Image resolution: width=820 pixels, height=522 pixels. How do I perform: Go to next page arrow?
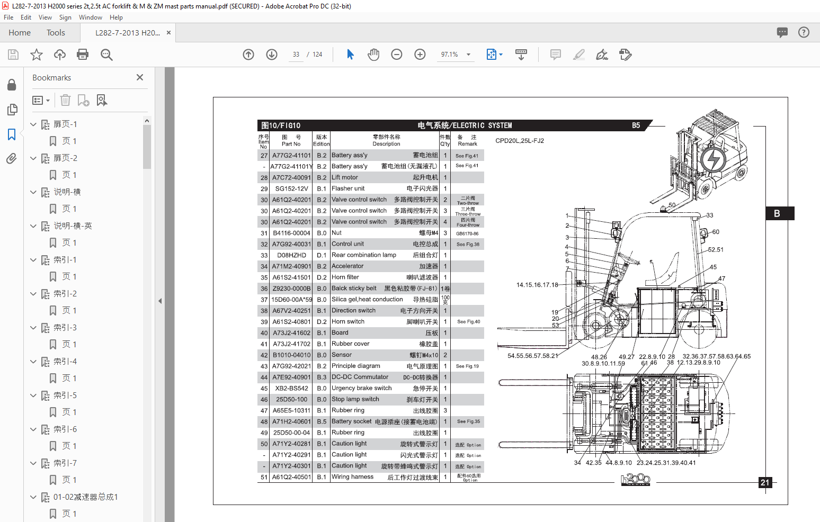click(x=272, y=55)
